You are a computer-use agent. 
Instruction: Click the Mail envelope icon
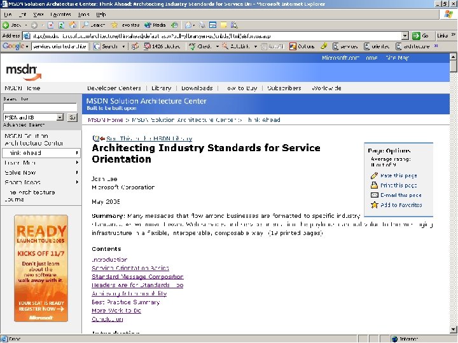[x=188, y=25]
